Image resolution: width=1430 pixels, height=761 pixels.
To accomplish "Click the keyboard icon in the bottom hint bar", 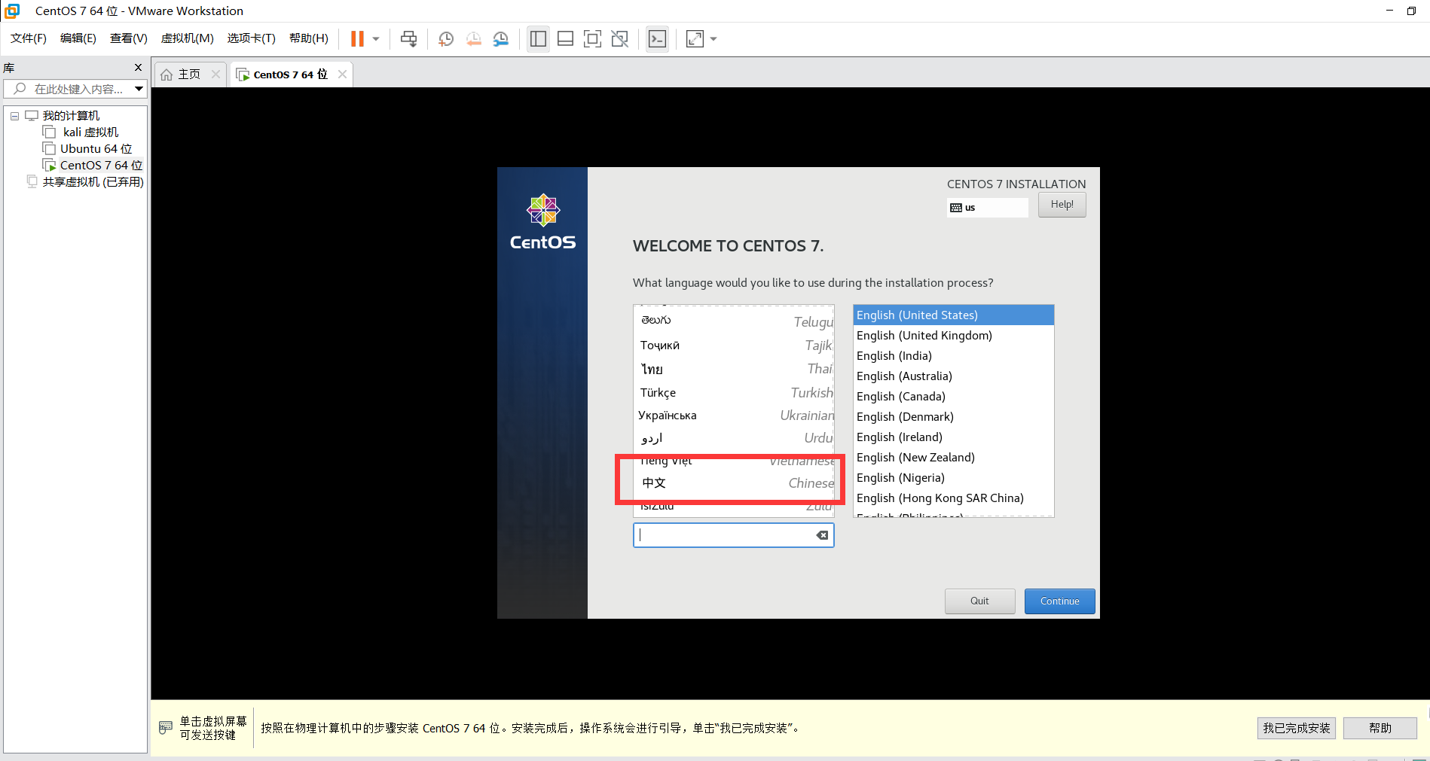I will 166,728.
